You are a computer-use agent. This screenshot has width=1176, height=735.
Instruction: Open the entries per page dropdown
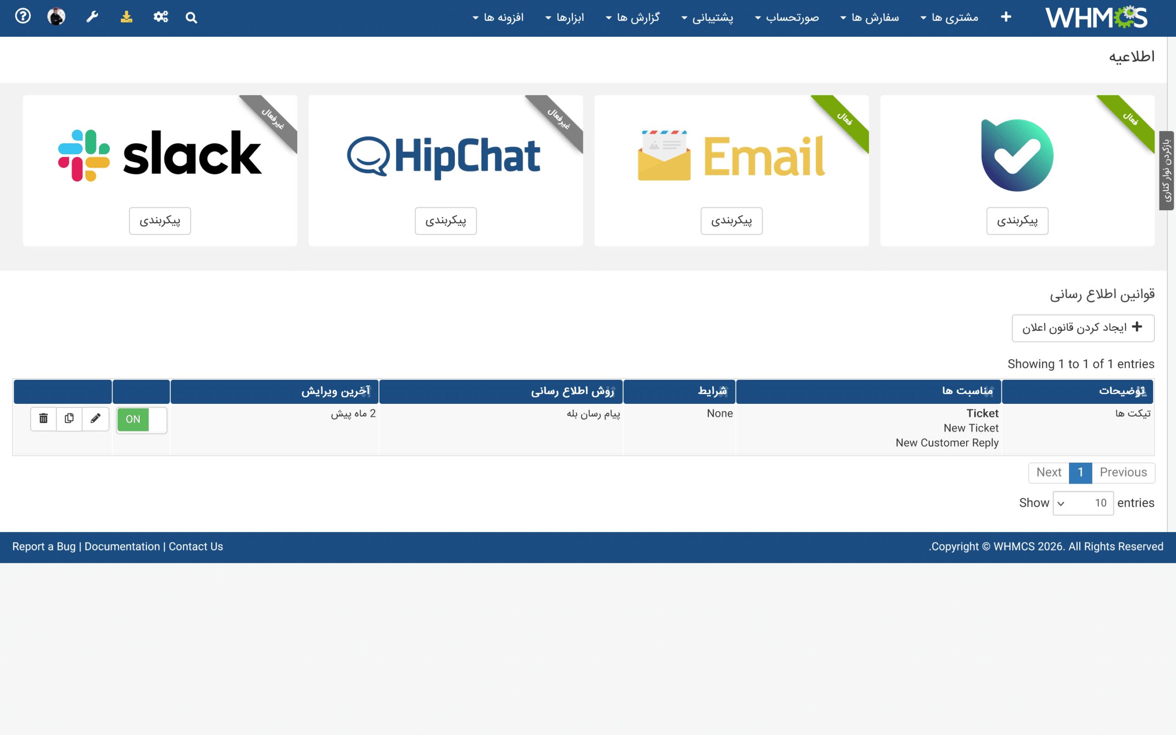tap(1083, 503)
